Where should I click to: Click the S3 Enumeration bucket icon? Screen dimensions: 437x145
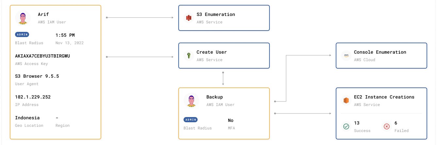click(188, 18)
